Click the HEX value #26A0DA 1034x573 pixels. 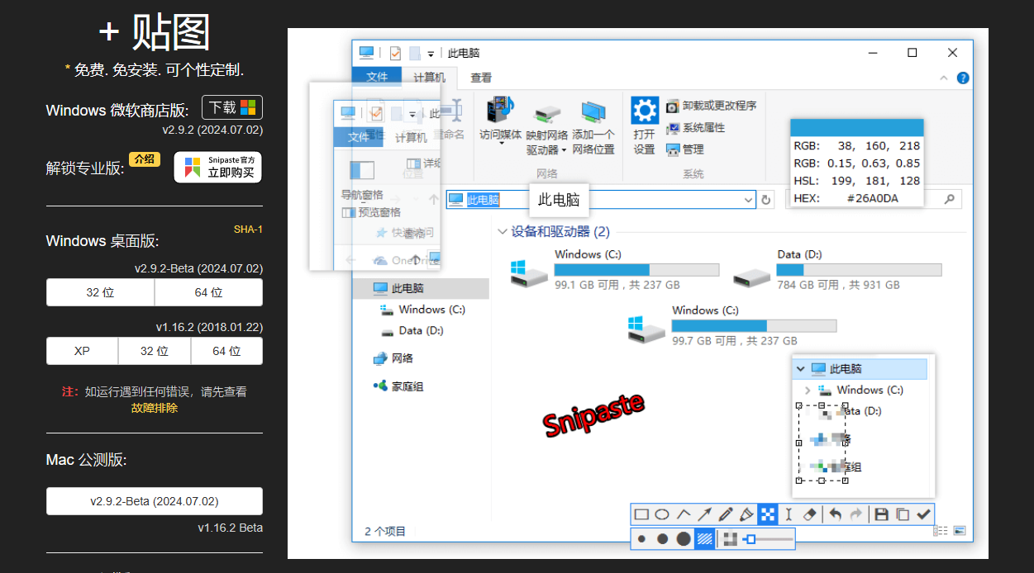(x=873, y=198)
